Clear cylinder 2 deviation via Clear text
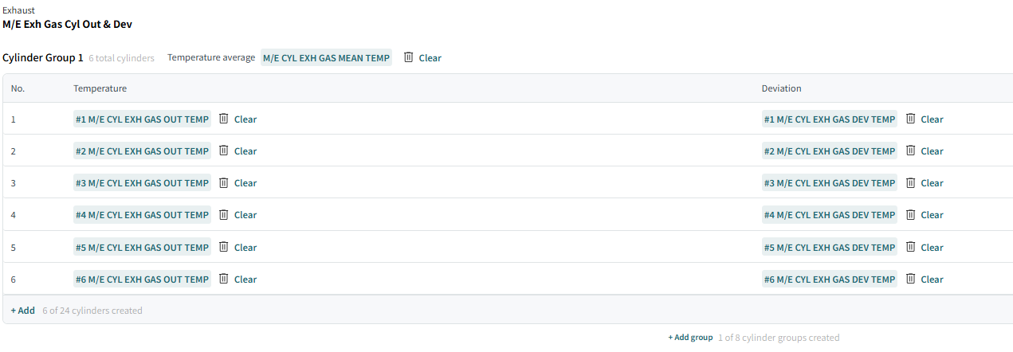The height and width of the screenshot is (352, 1013). coord(933,151)
